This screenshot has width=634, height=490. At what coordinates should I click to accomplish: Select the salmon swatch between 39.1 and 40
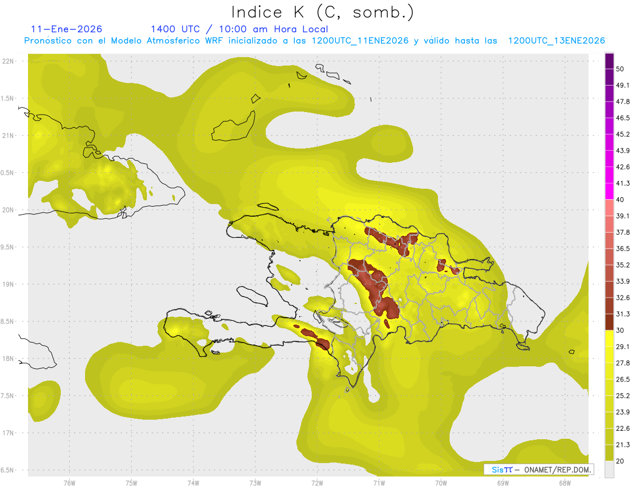pyautogui.click(x=609, y=207)
